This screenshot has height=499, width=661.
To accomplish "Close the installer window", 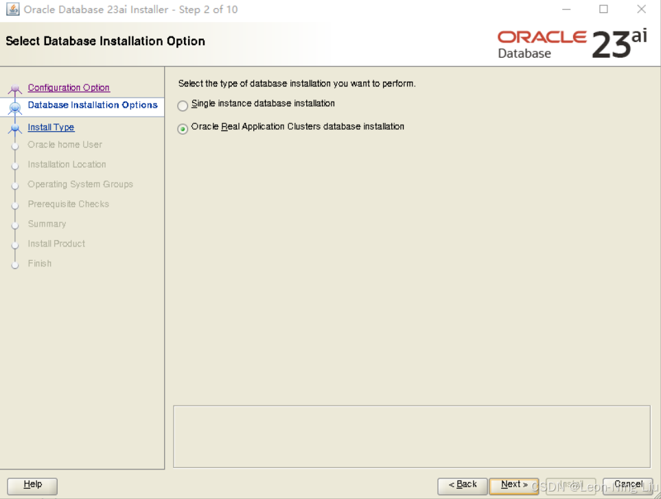I will pos(641,10).
